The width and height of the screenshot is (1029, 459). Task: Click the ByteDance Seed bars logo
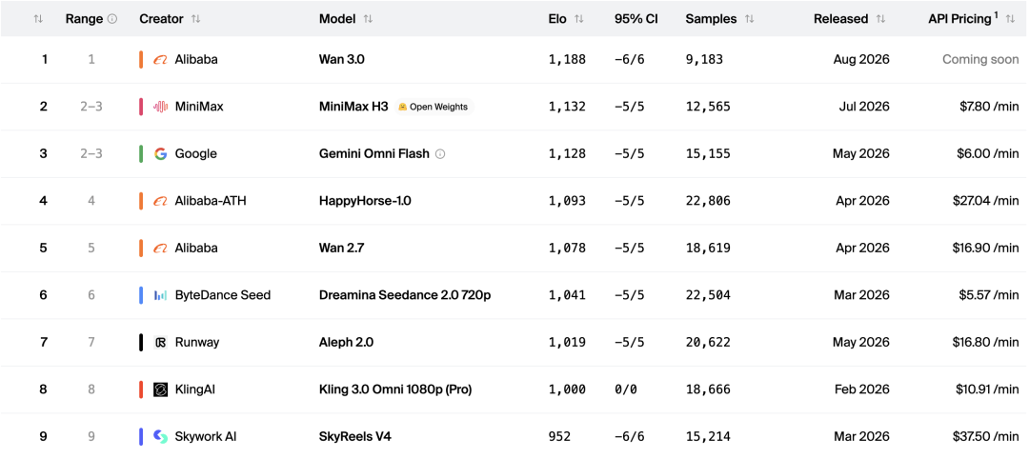160,296
